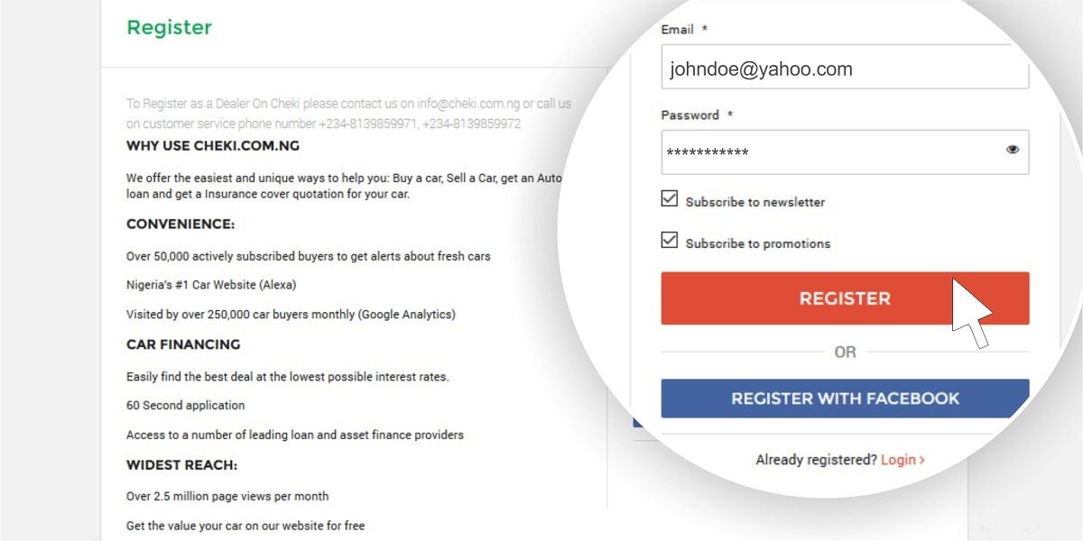
Task: Click the 'Subscribe to promotions' label text
Action: [758, 243]
